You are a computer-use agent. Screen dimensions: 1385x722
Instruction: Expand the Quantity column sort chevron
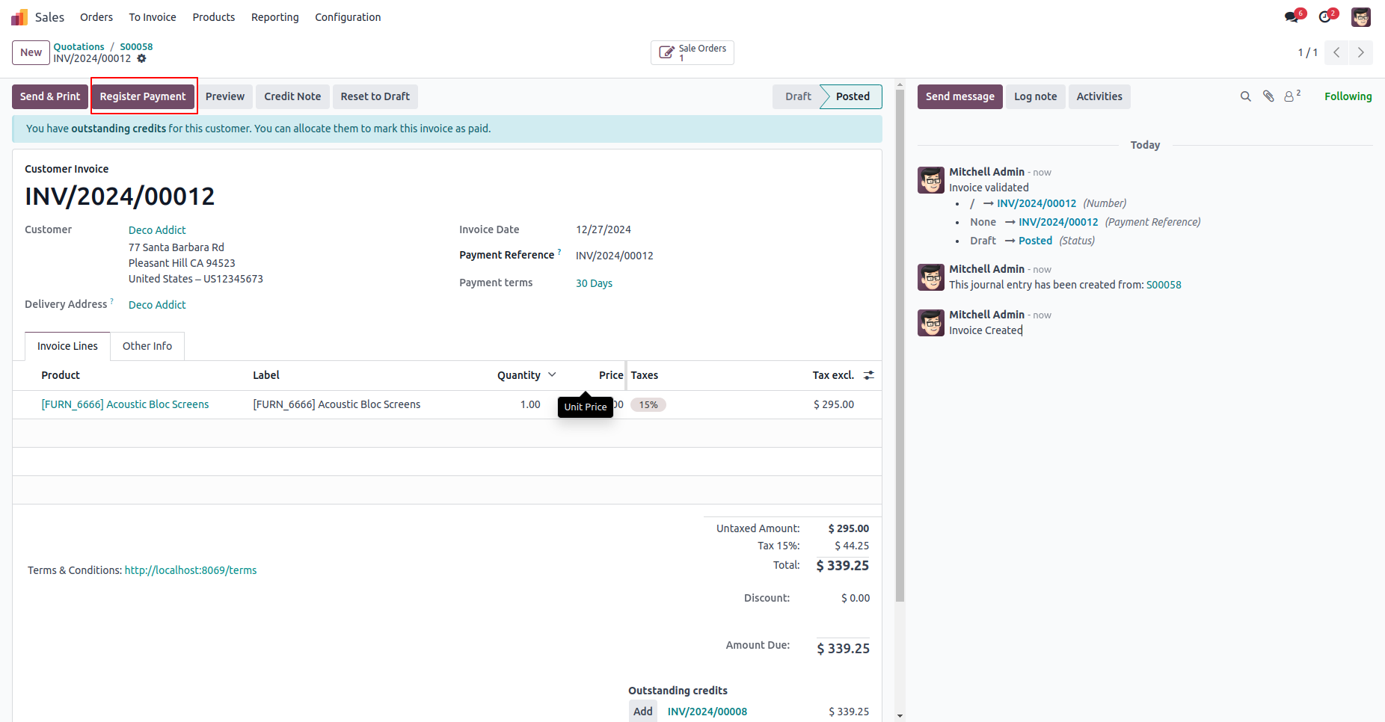(x=553, y=374)
